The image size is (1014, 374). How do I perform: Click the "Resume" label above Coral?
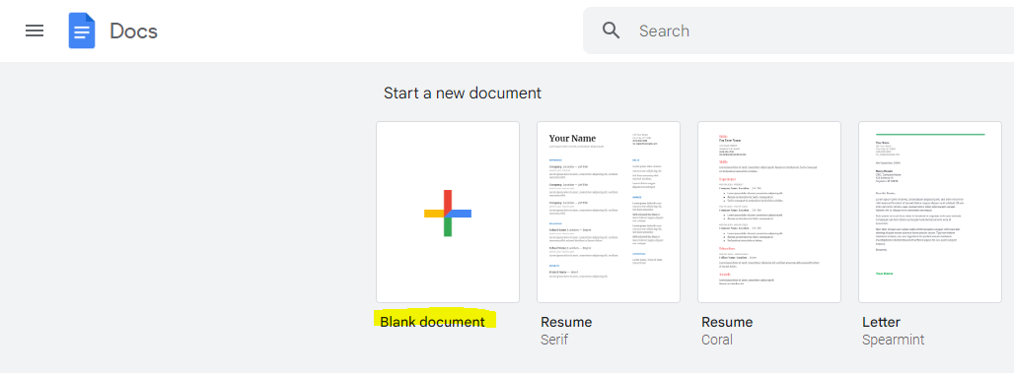(x=727, y=322)
